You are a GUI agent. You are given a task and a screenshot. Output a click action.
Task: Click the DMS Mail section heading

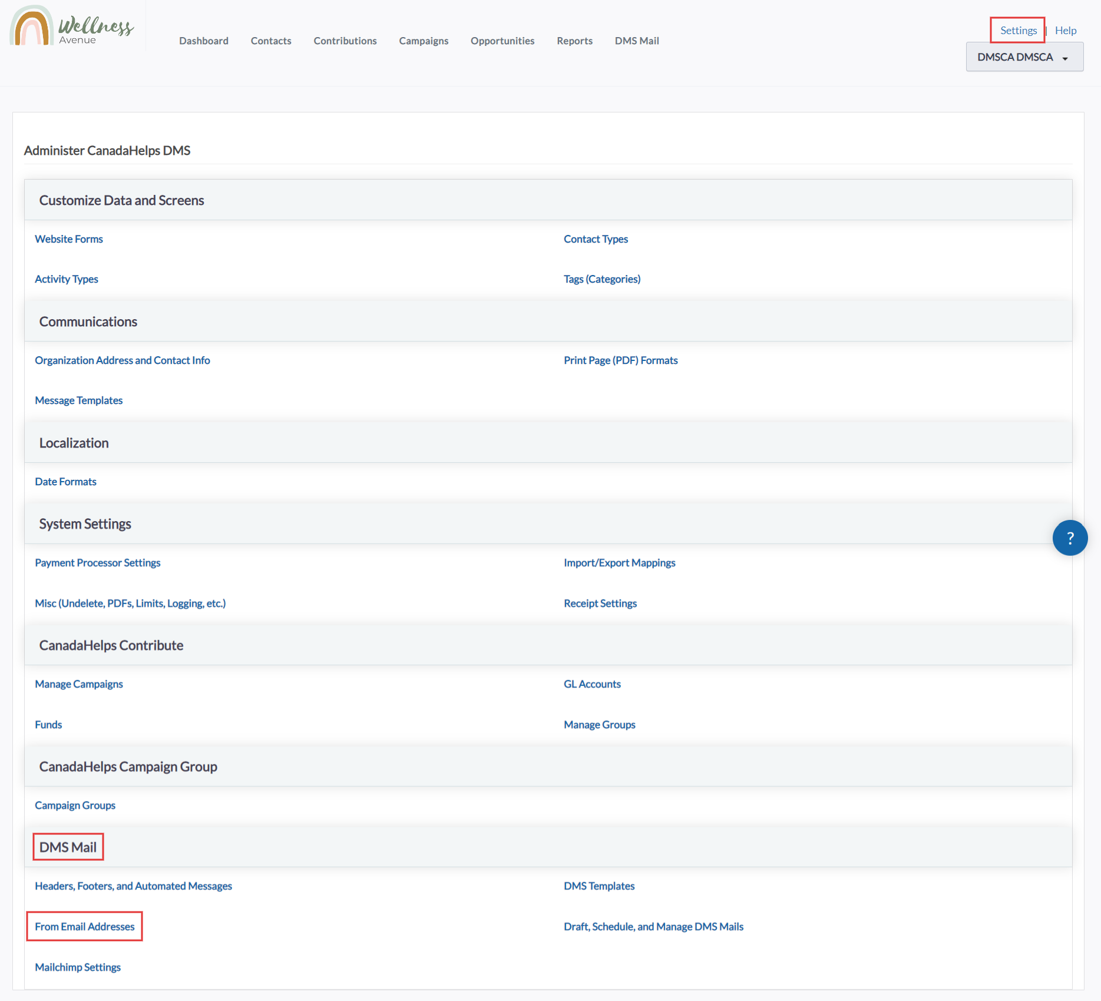[68, 847]
